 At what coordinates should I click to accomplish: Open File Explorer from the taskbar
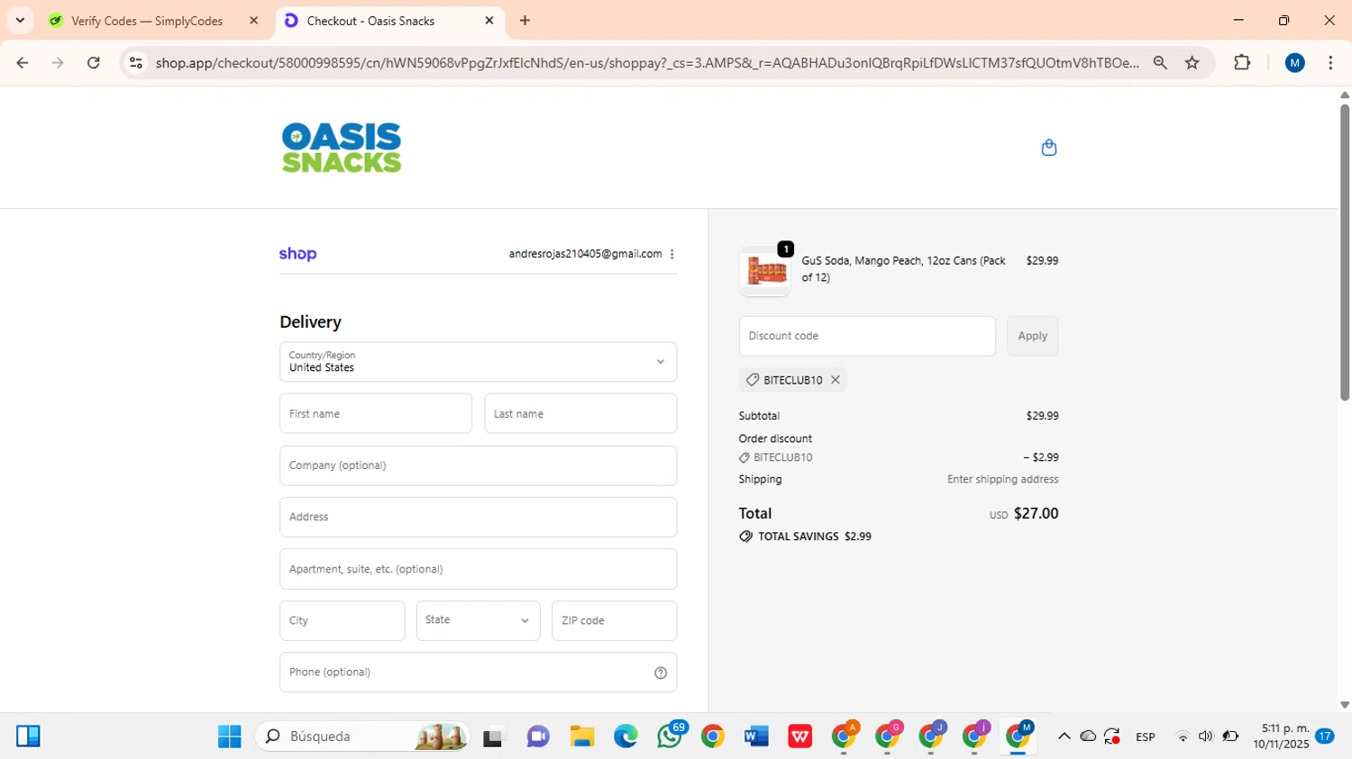coord(581,736)
